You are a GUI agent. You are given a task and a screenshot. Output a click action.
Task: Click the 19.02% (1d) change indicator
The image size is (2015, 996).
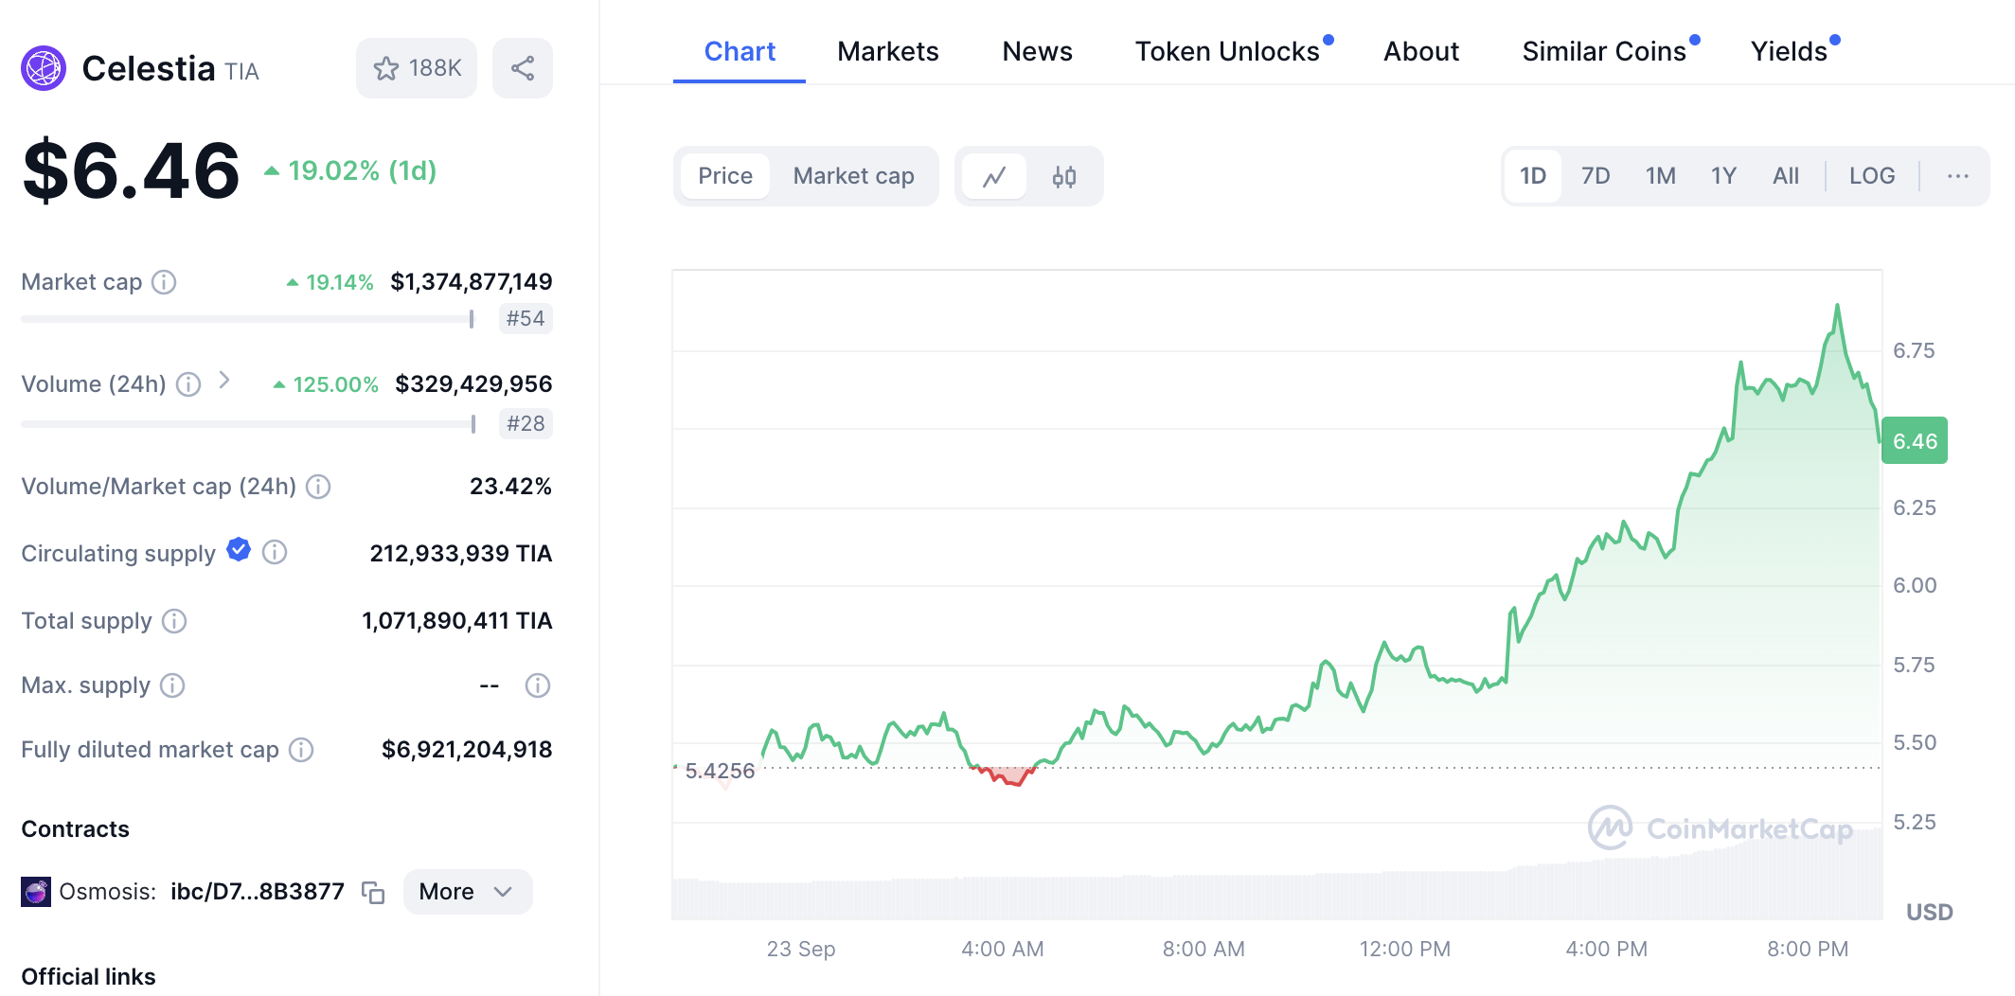(x=350, y=170)
